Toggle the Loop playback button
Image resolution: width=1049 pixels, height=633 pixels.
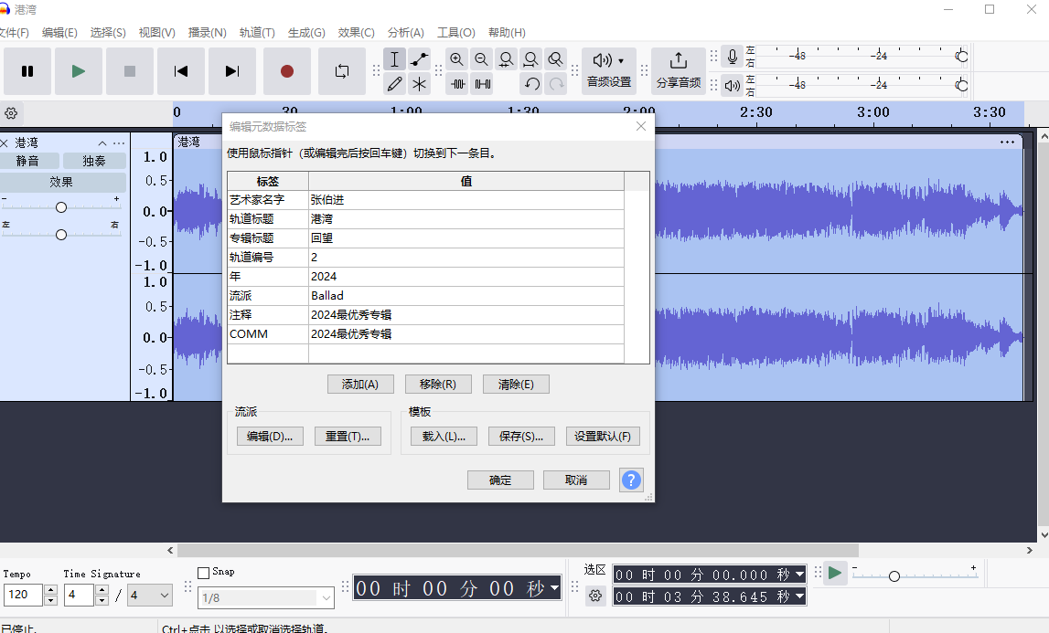(342, 71)
